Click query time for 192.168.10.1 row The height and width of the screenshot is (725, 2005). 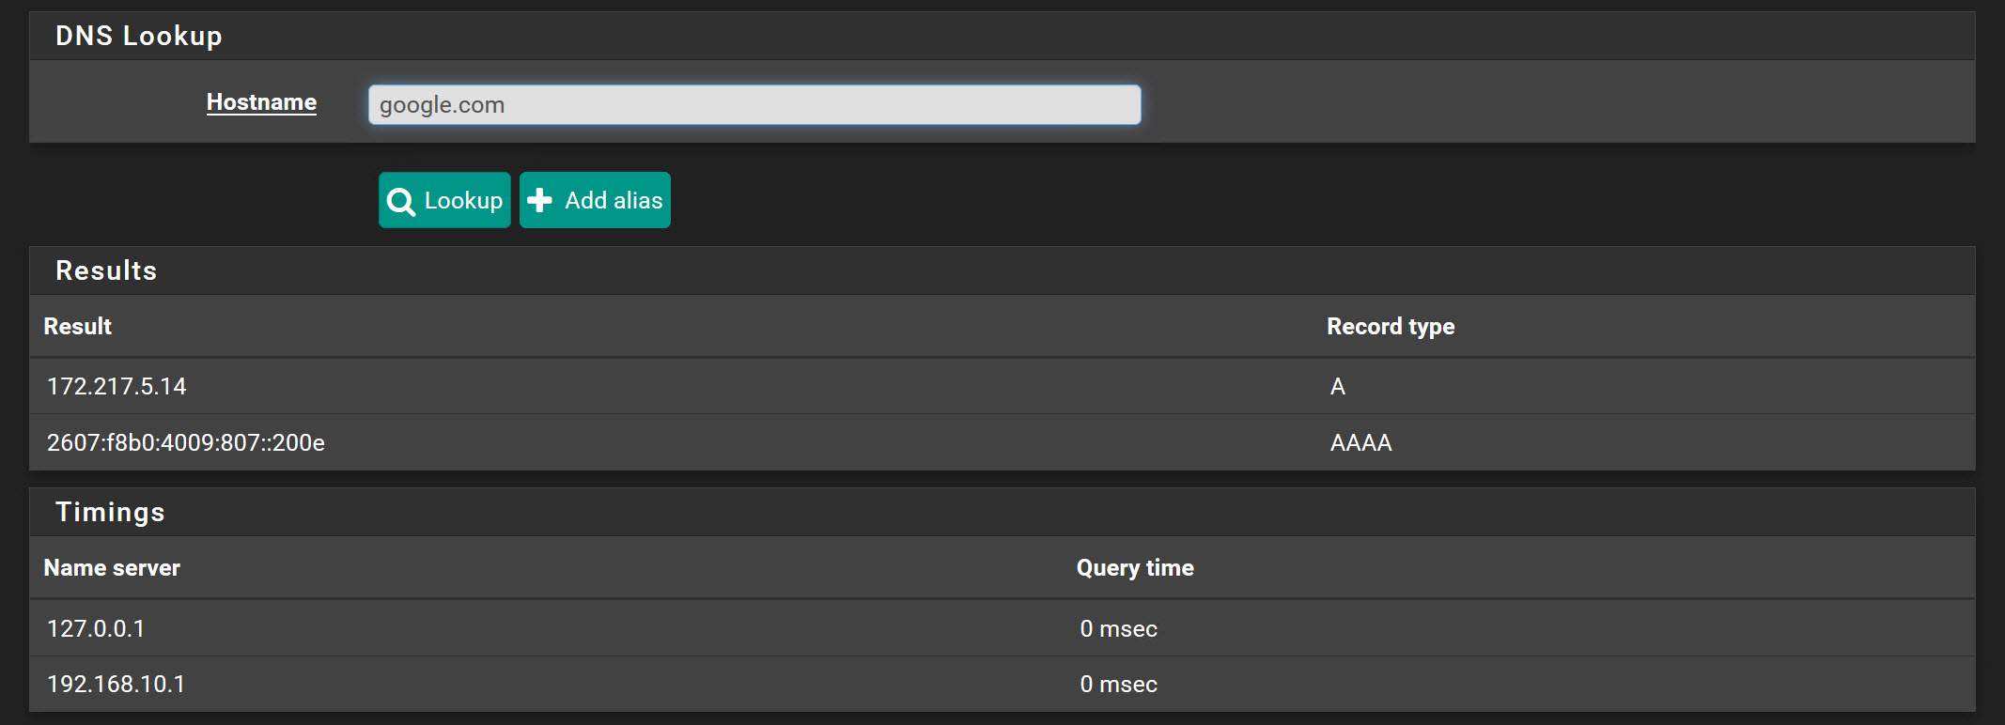coord(1118,684)
